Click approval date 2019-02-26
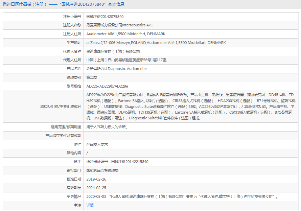The image size is (301, 211). pyautogui.click(x=96, y=179)
